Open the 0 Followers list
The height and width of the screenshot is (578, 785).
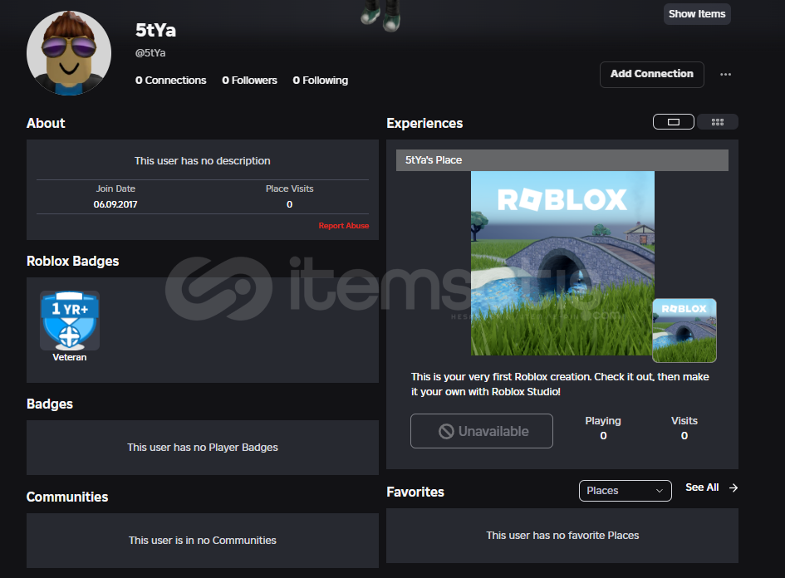pos(249,81)
